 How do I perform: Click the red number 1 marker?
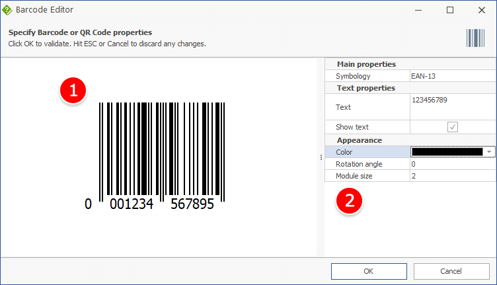click(73, 91)
